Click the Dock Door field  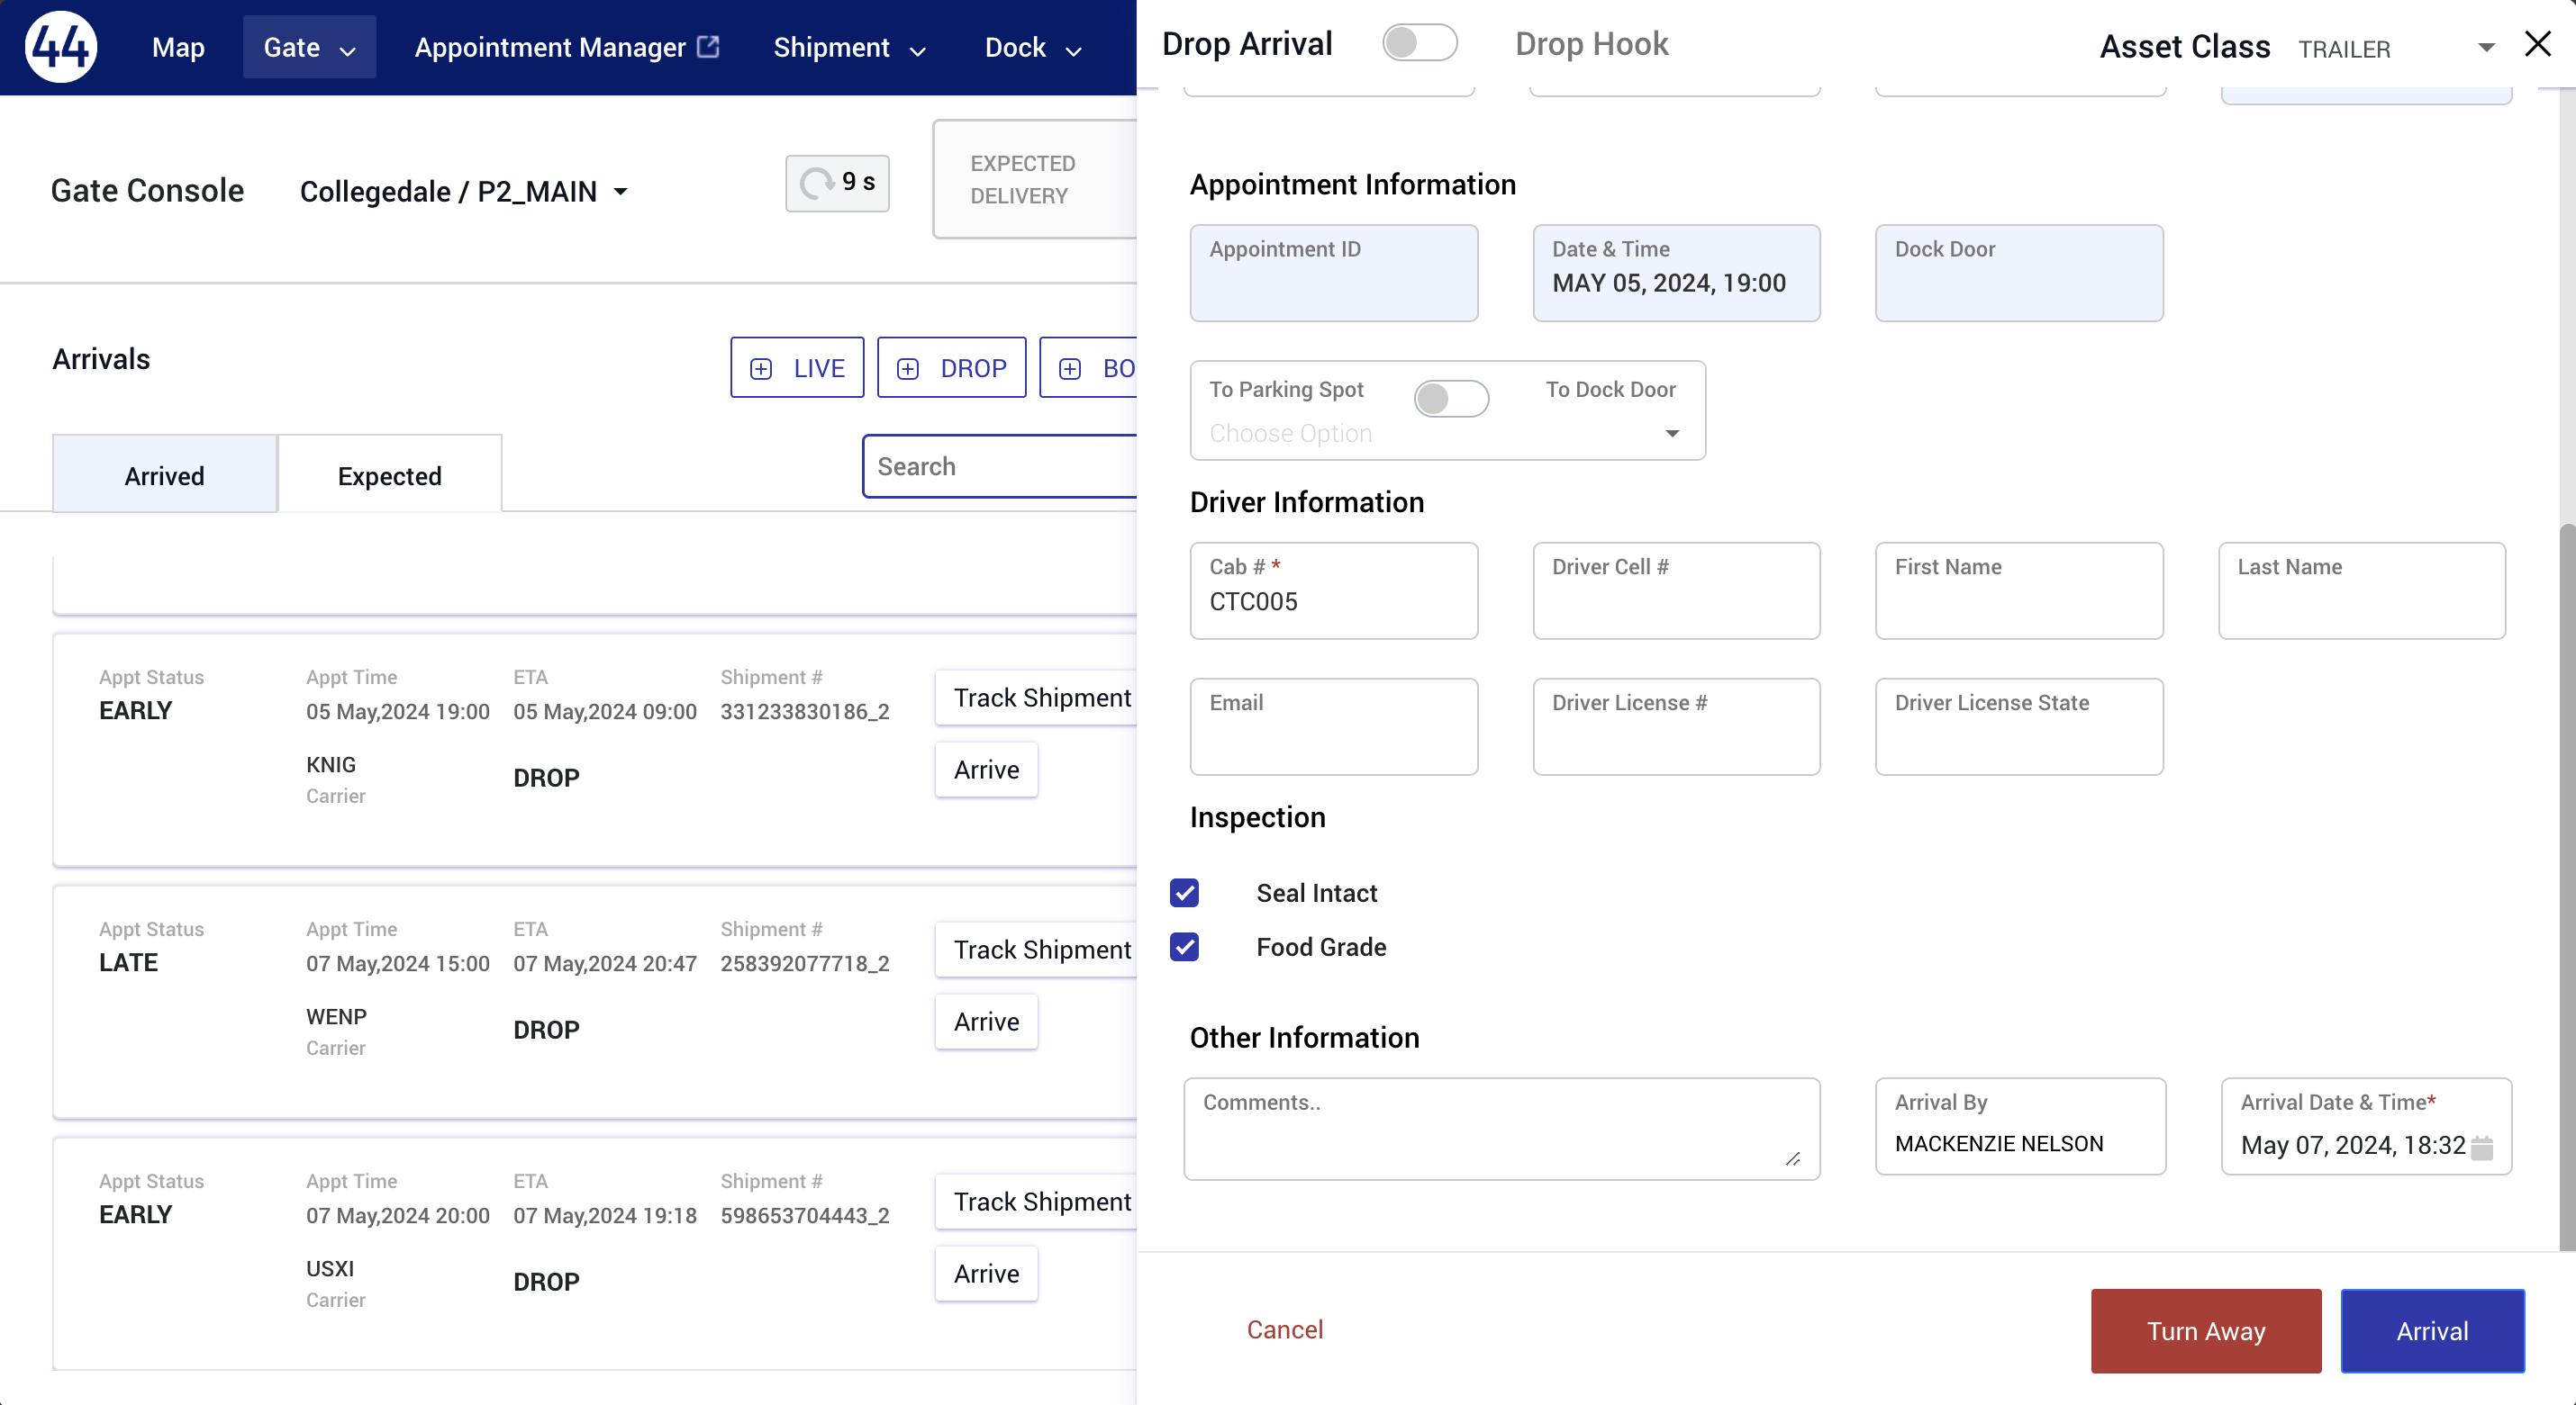(x=2019, y=272)
